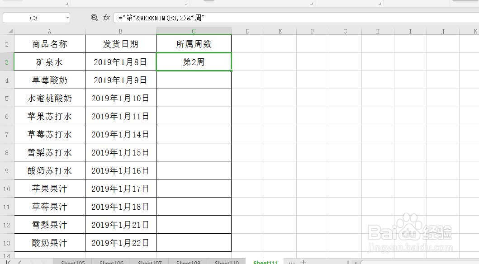Select the date cell 2019年1月8日

pos(121,62)
